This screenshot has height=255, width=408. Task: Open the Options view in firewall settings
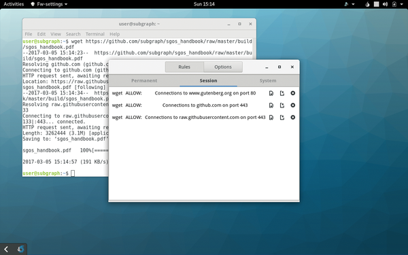pyautogui.click(x=223, y=67)
